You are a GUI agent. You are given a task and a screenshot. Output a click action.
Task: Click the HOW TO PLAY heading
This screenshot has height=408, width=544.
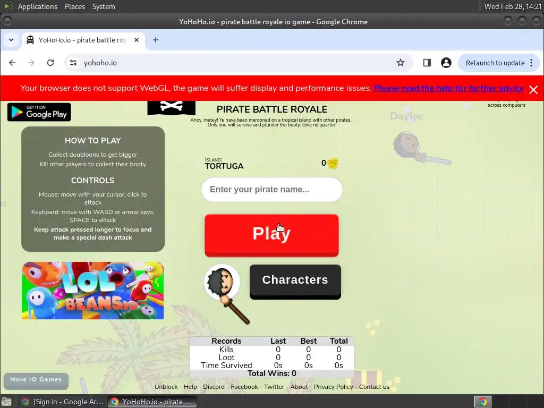point(92,140)
